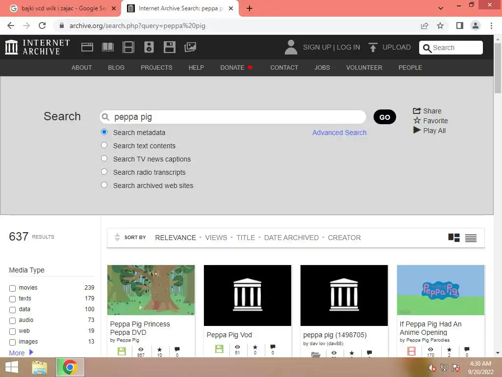502x377 pixels.
Task: Toggle the browser side panel icon
Action: (x=460, y=26)
